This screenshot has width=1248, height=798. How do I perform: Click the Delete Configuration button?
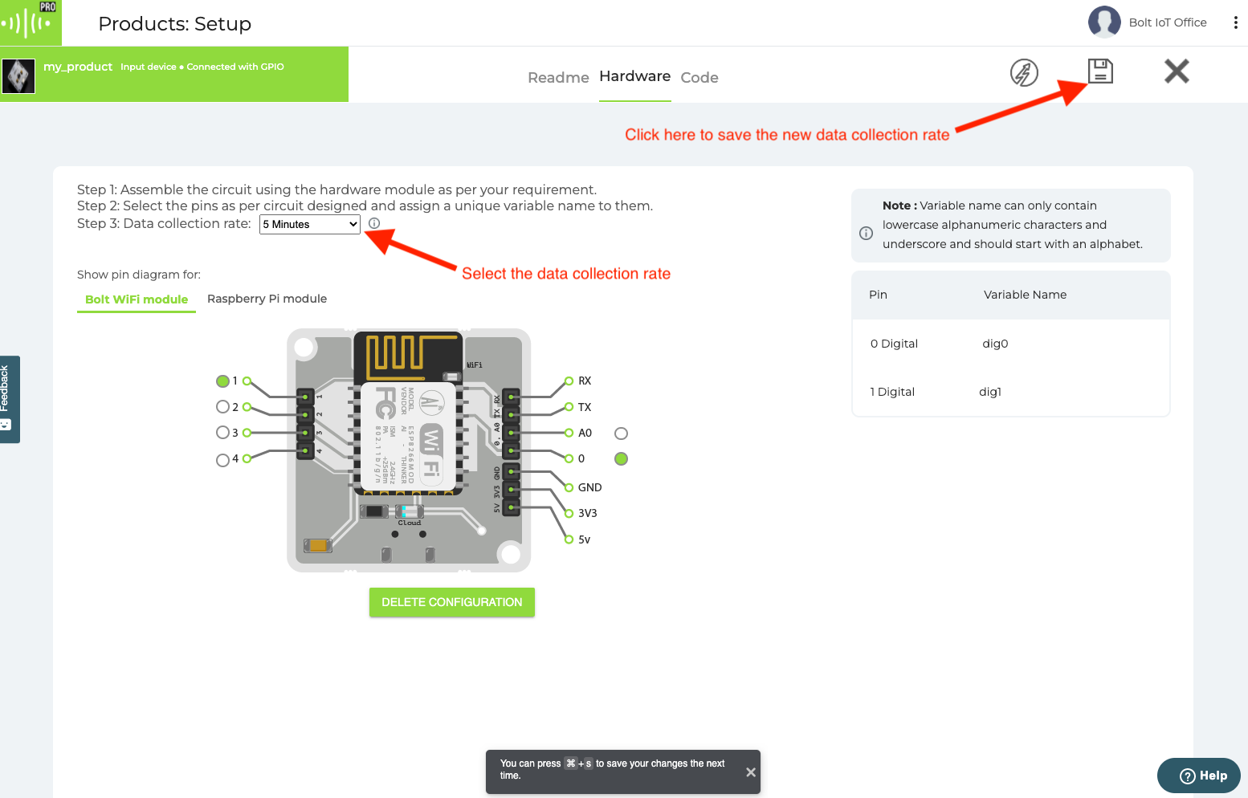click(x=452, y=602)
